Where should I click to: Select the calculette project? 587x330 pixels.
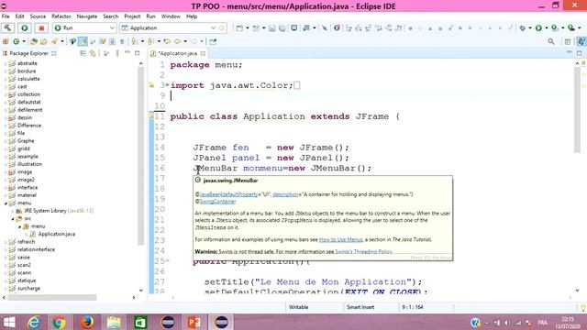tap(28, 79)
